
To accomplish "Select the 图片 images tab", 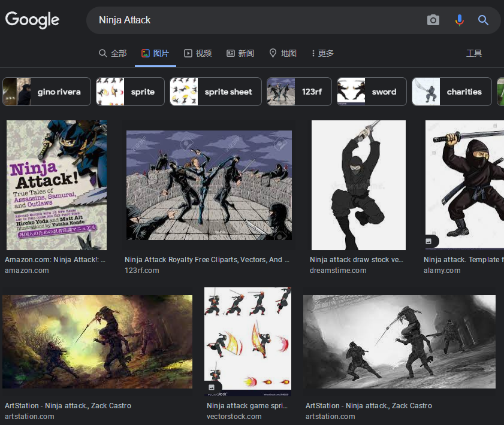I will point(155,53).
